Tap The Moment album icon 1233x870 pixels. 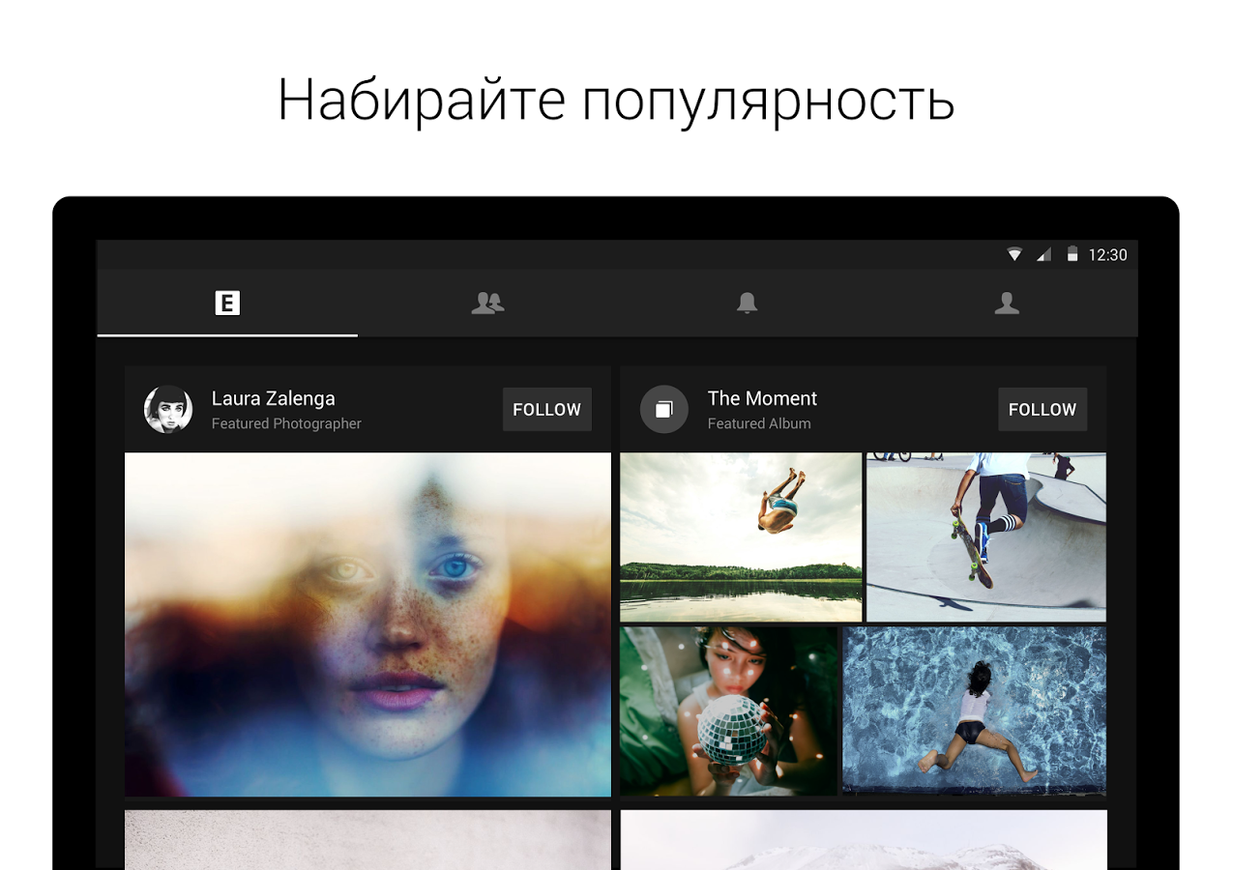pos(664,409)
